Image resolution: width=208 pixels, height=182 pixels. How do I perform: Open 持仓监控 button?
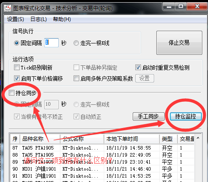[186, 116]
